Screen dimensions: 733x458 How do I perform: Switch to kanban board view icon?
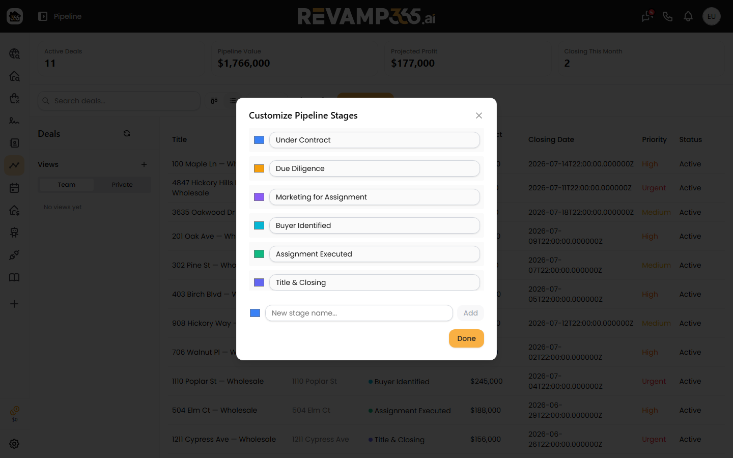point(214,101)
